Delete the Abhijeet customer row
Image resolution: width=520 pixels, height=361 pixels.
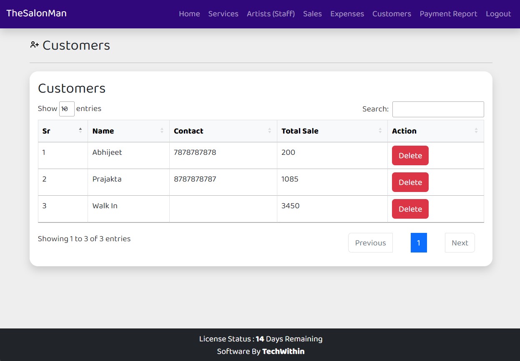410,156
